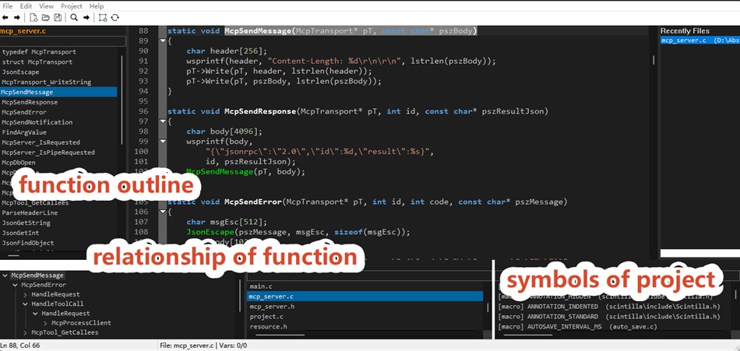Select ANNOTATION_STANDARD macro symbol
Viewport: 740px width, 351px height.
click(609, 317)
